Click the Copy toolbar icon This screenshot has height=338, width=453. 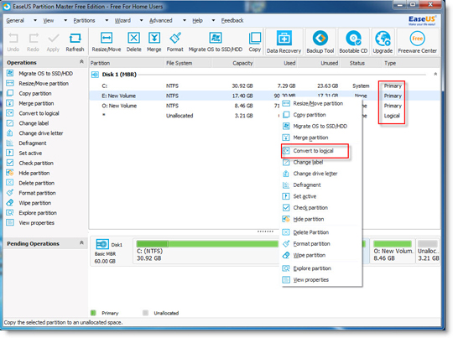(254, 42)
